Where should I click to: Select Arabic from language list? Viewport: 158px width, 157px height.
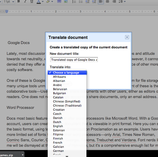click(67, 85)
